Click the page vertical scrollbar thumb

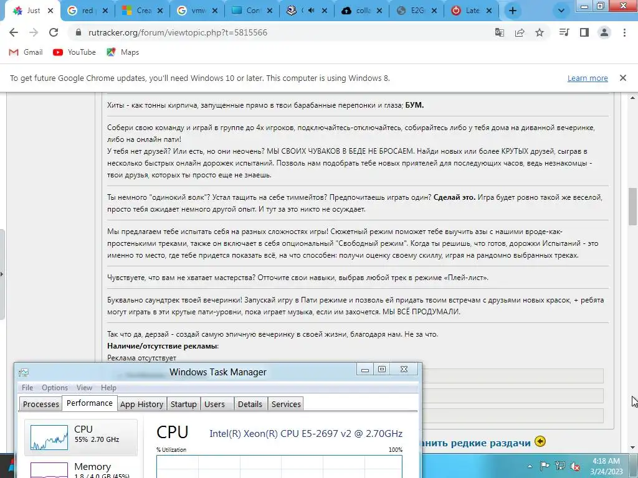tap(633, 207)
